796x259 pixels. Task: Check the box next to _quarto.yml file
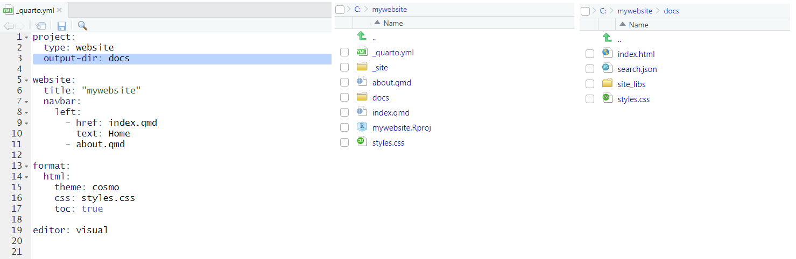point(344,53)
